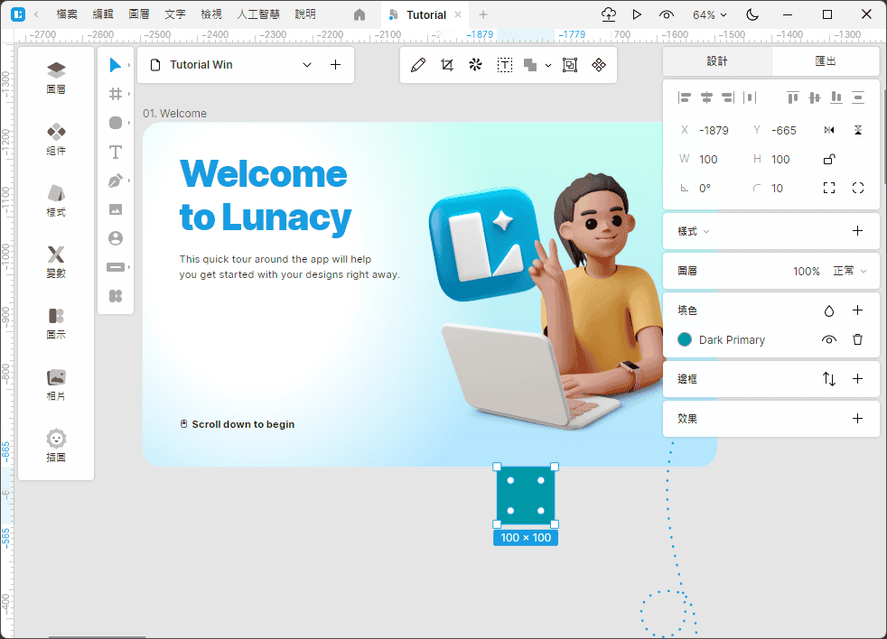Switch to the 匯出 tab
This screenshot has width=887, height=639.
(825, 61)
